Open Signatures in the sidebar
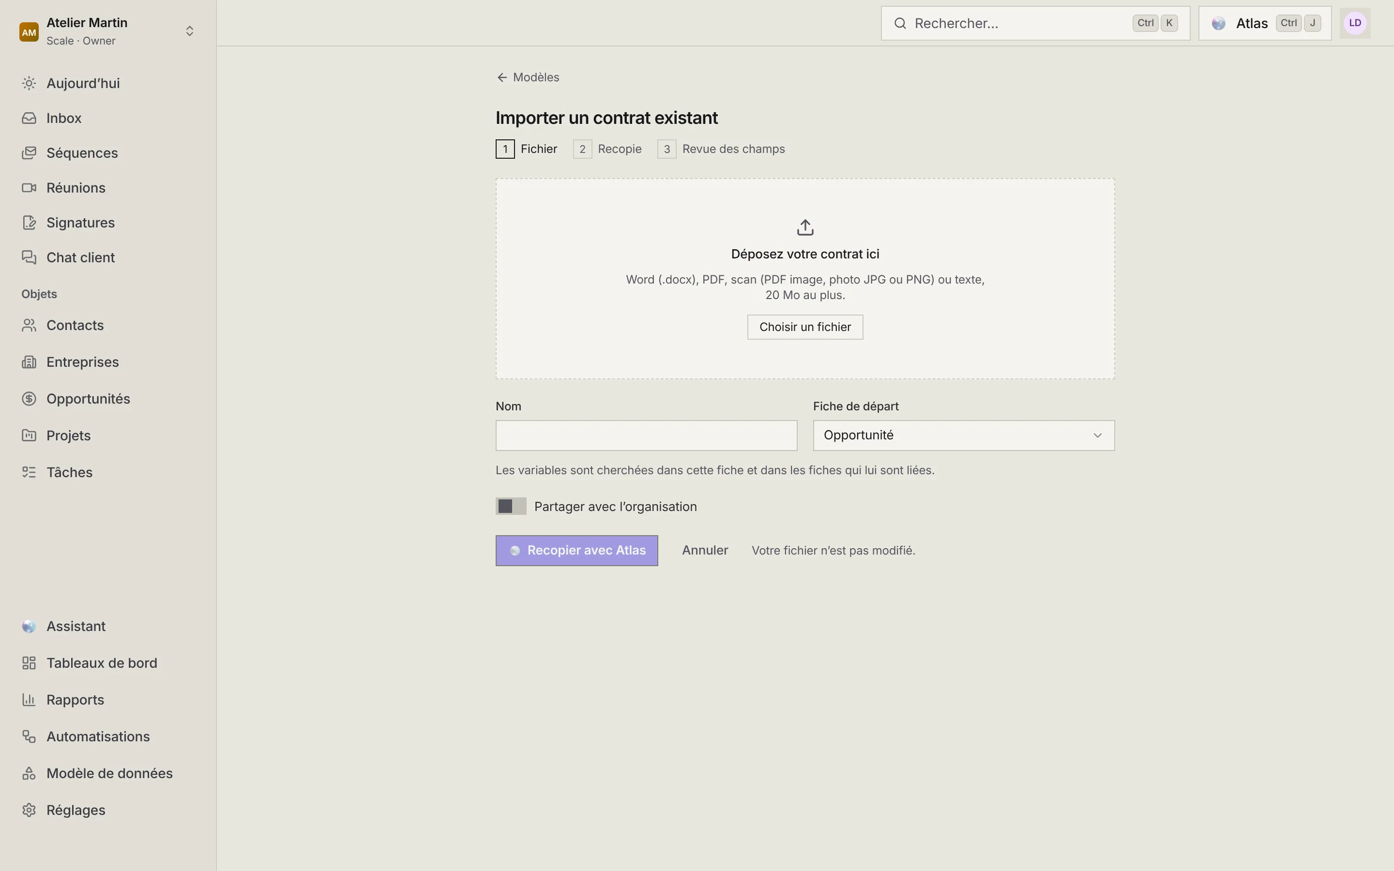Image resolution: width=1394 pixels, height=871 pixels. (108, 223)
